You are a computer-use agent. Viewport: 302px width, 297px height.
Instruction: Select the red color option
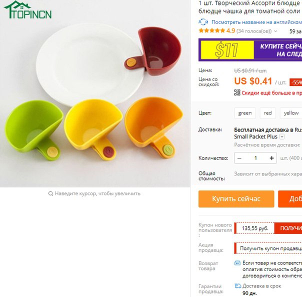pos(267,113)
